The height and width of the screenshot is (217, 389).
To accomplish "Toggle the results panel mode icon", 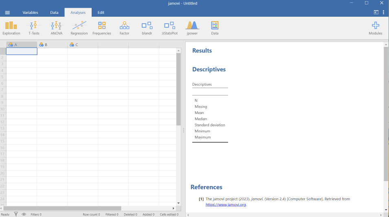I will (x=376, y=13).
